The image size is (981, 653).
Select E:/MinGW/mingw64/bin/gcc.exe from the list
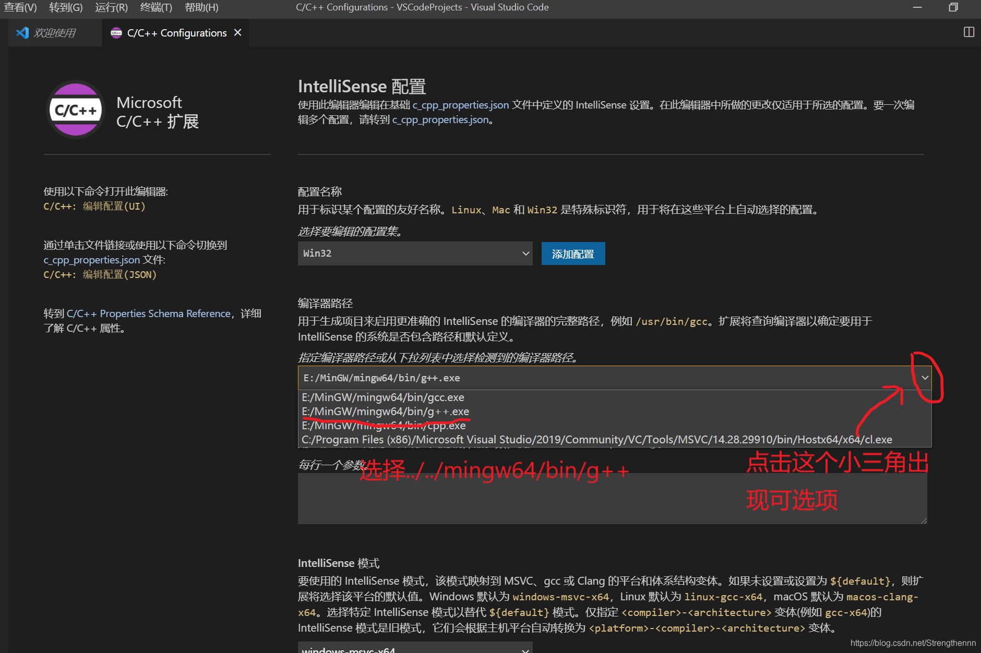[615, 397]
